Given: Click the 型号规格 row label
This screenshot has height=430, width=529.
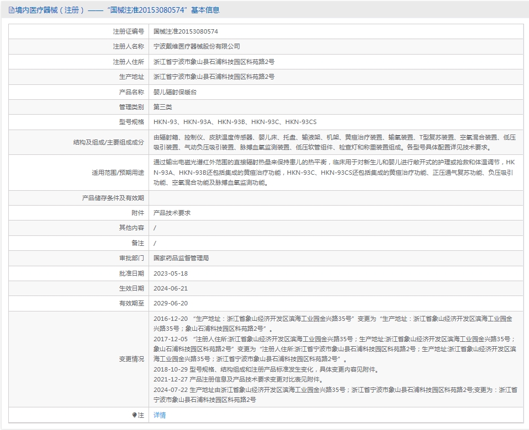Looking at the screenshot, I should (131, 122).
